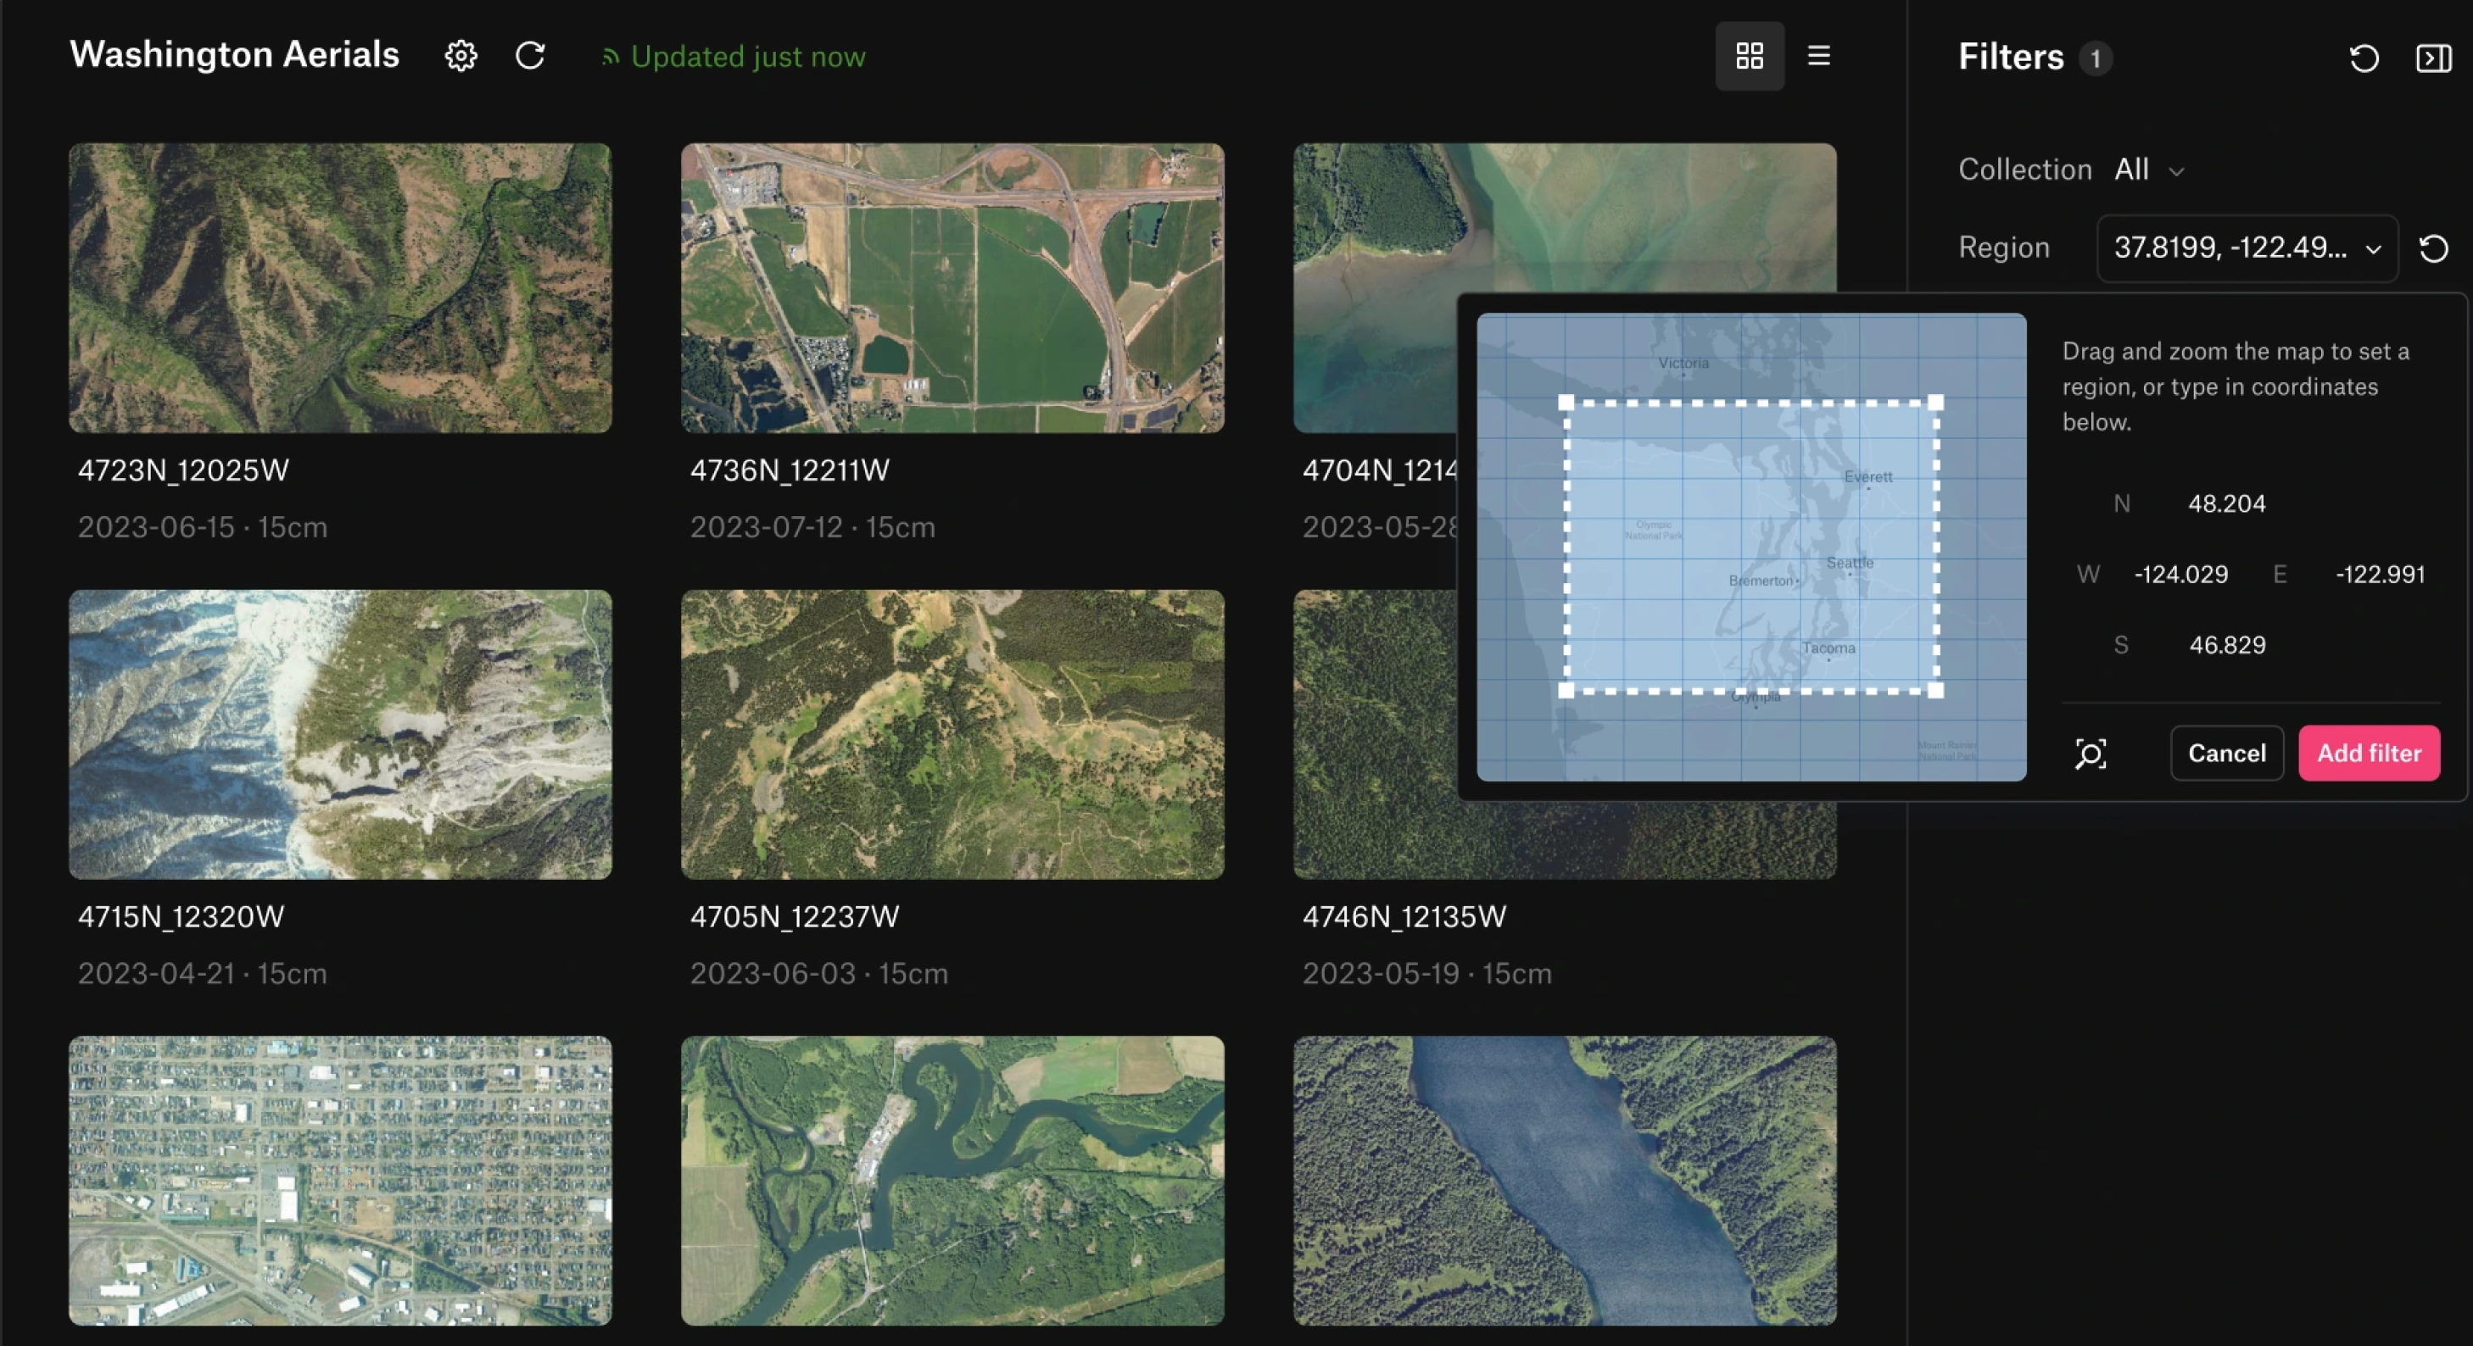Reset the Region filter
The height and width of the screenshot is (1346, 2473).
click(x=2434, y=249)
